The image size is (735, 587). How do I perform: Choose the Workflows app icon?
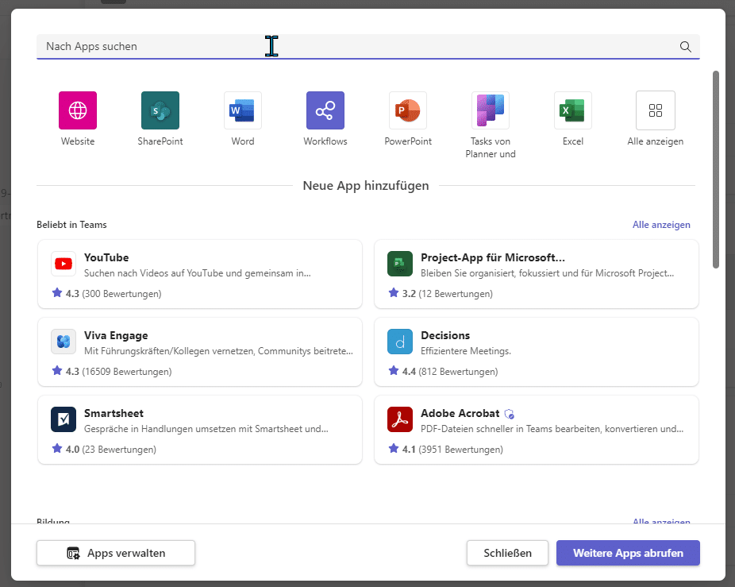(x=325, y=110)
